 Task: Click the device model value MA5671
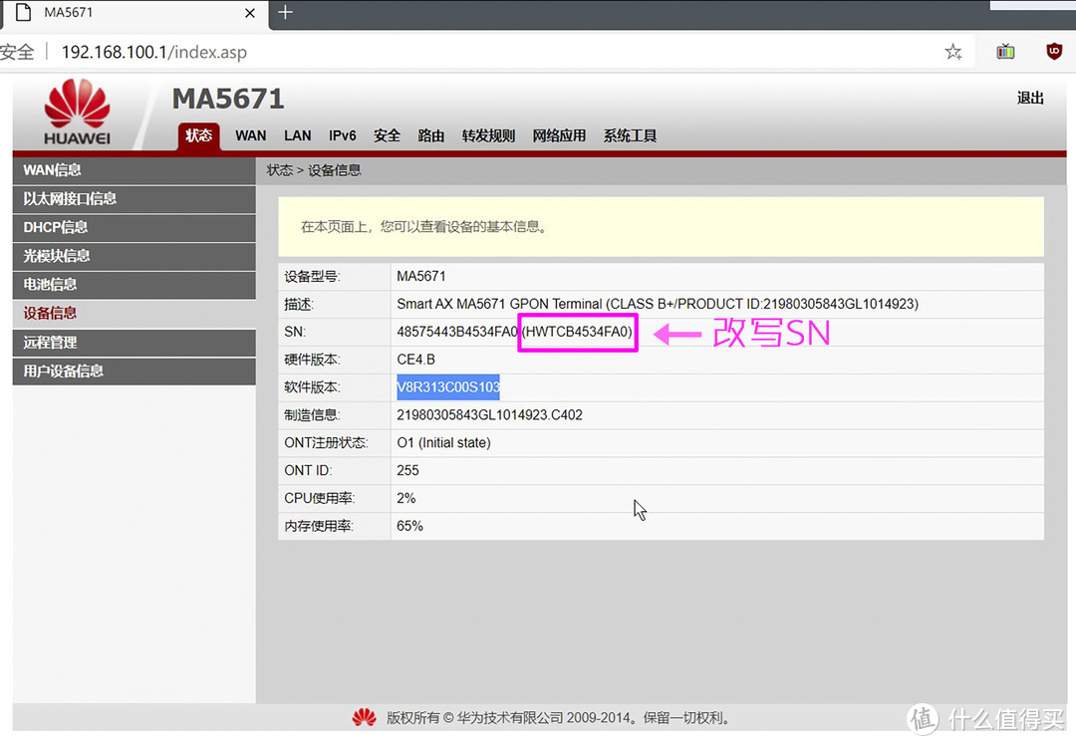421,277
